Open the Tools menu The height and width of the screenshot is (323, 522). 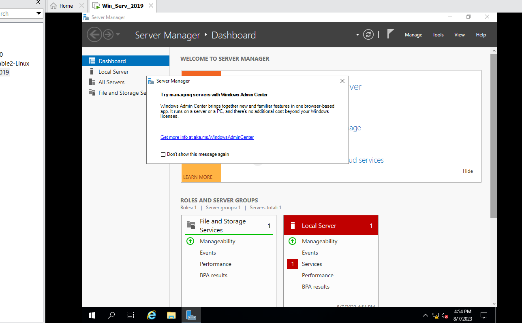438,35
